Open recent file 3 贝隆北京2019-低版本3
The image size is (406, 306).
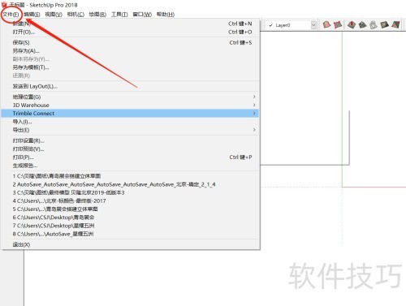tap(131, 192)
